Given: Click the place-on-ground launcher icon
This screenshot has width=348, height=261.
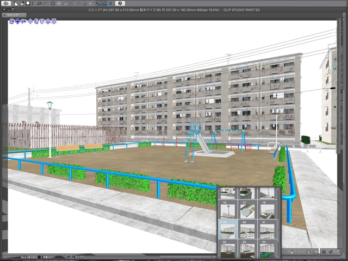Looking at the screenshot, I should pos(292,252).
